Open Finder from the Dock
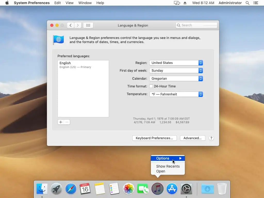The height and width of the screenshot is (198, 264). [x=42, y=189]
